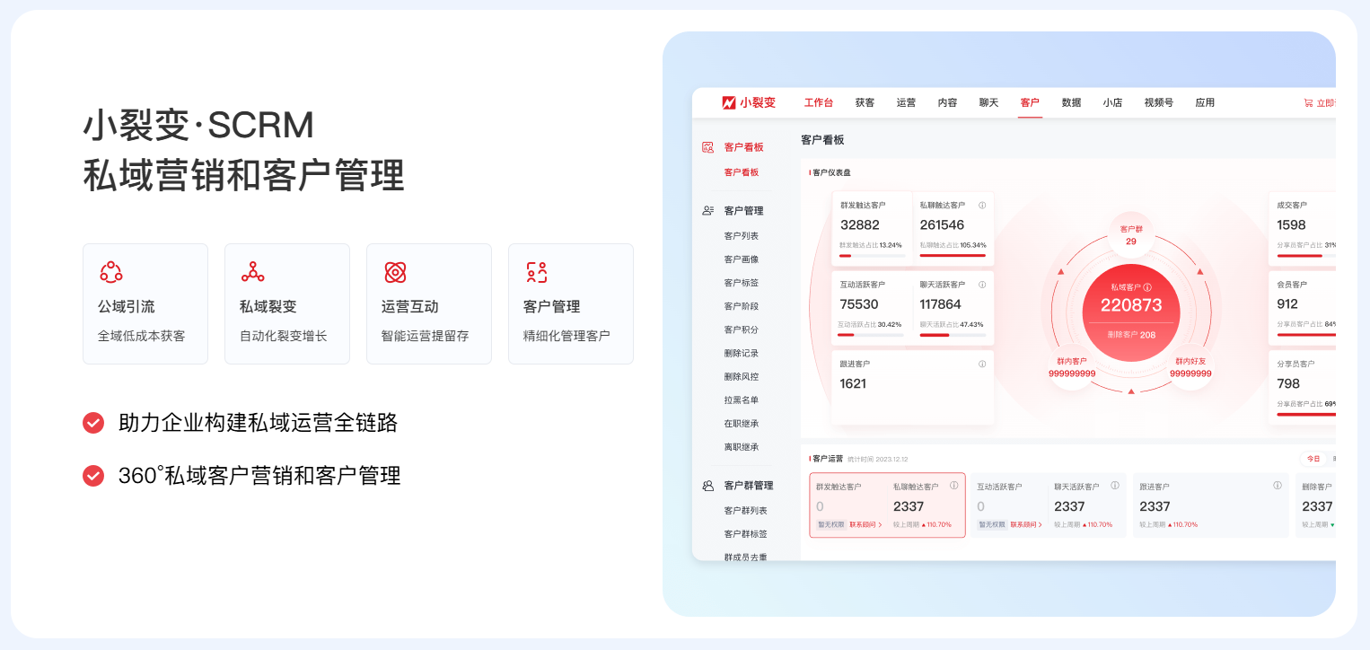This screenshot has height=650, width=1370.
Task: Click 联系顾问 link under 群发触达客户
Action: [865, 524]
